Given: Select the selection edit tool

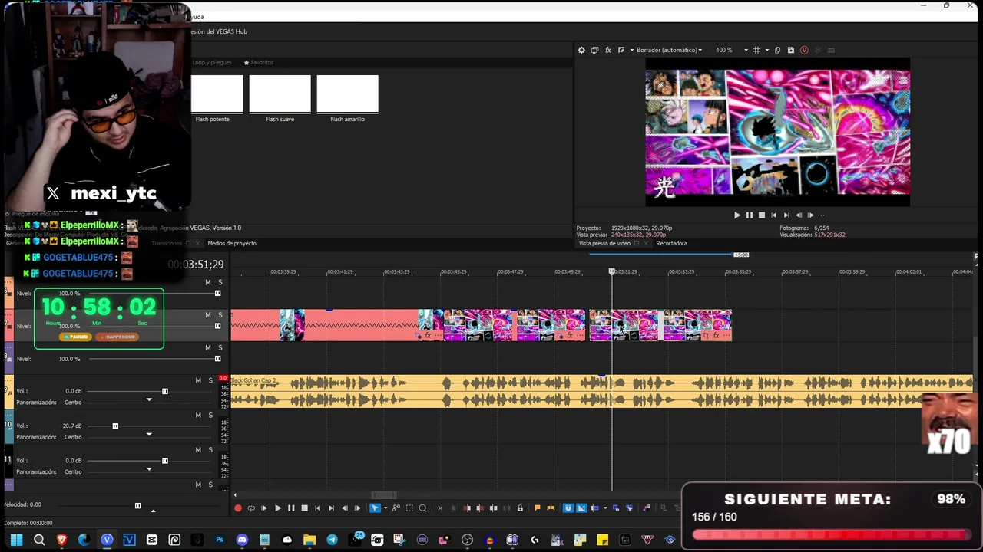Looking at the screenshot, I should 409,508.
